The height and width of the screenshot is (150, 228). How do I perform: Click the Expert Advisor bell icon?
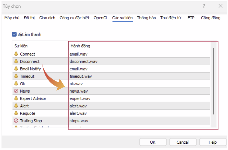coord(16,98)
